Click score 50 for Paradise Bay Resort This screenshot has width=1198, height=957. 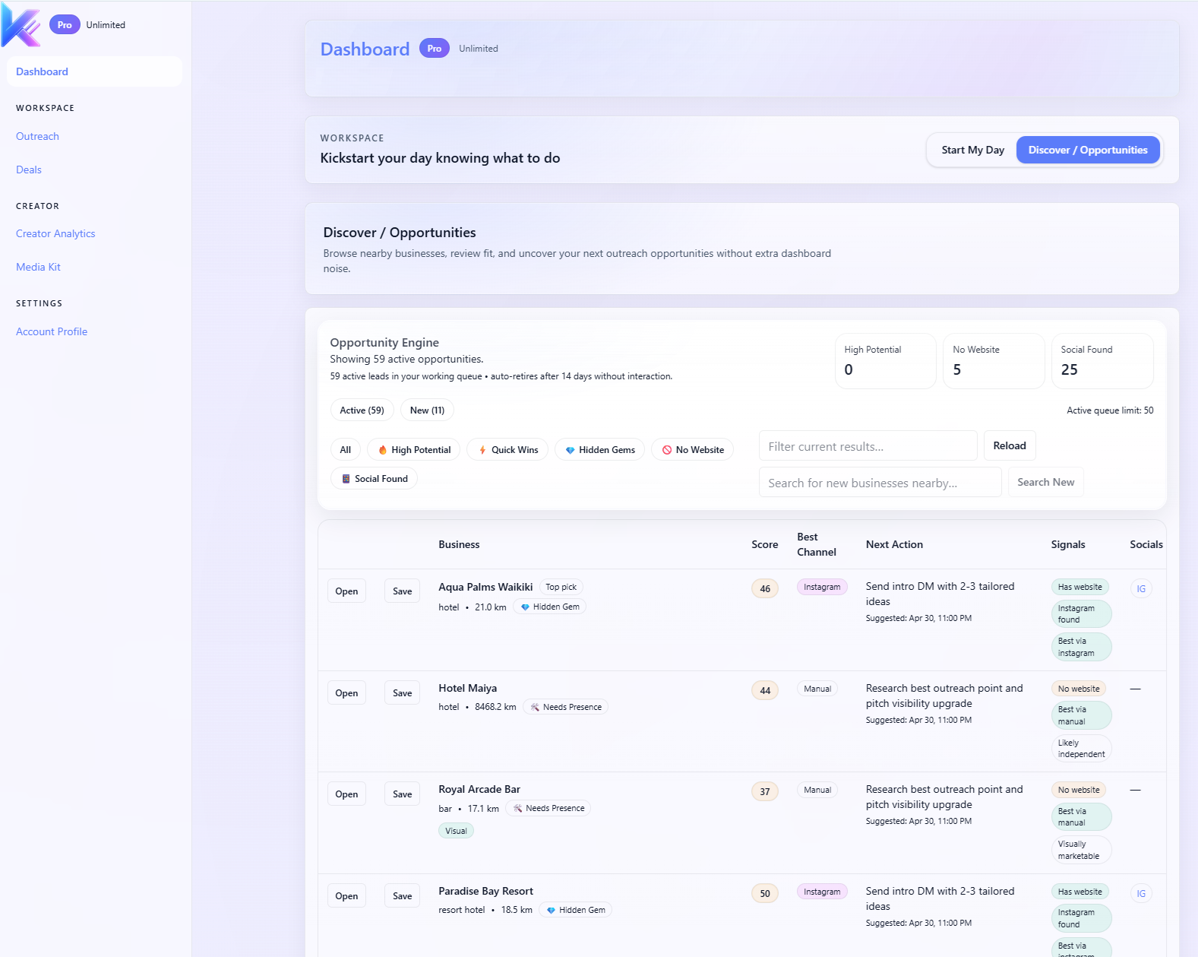pyautogui.click(x=765, y=894)
